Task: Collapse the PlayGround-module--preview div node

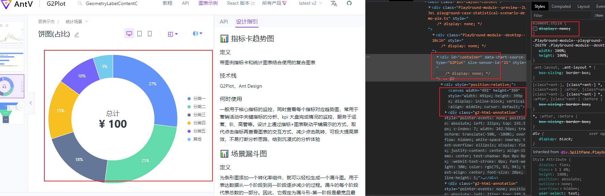Action: click(429, 7)
